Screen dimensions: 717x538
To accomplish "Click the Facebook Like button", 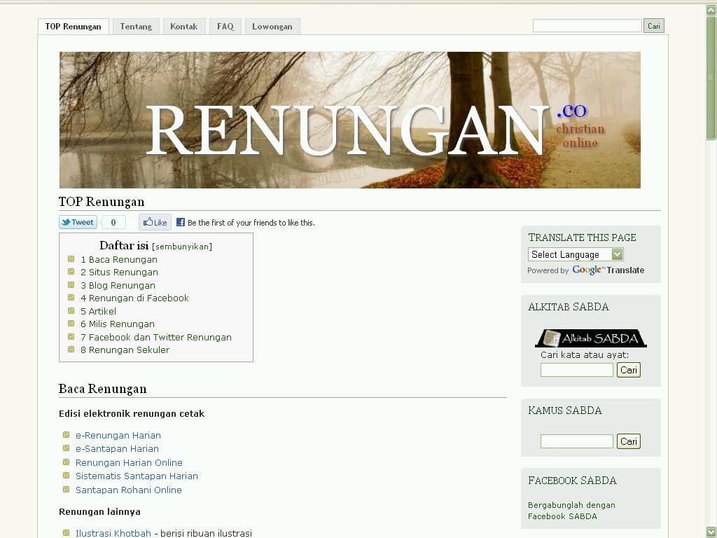I will tap(155, 222).
